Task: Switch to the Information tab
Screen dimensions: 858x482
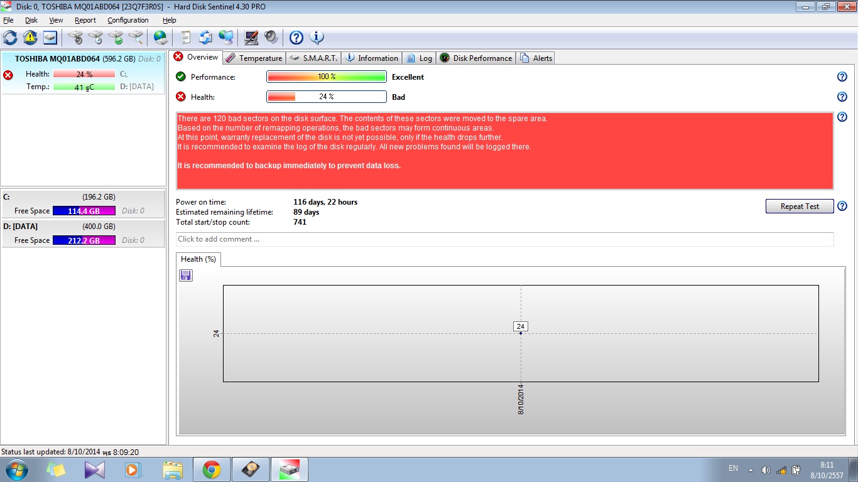Action: [372, 58]
